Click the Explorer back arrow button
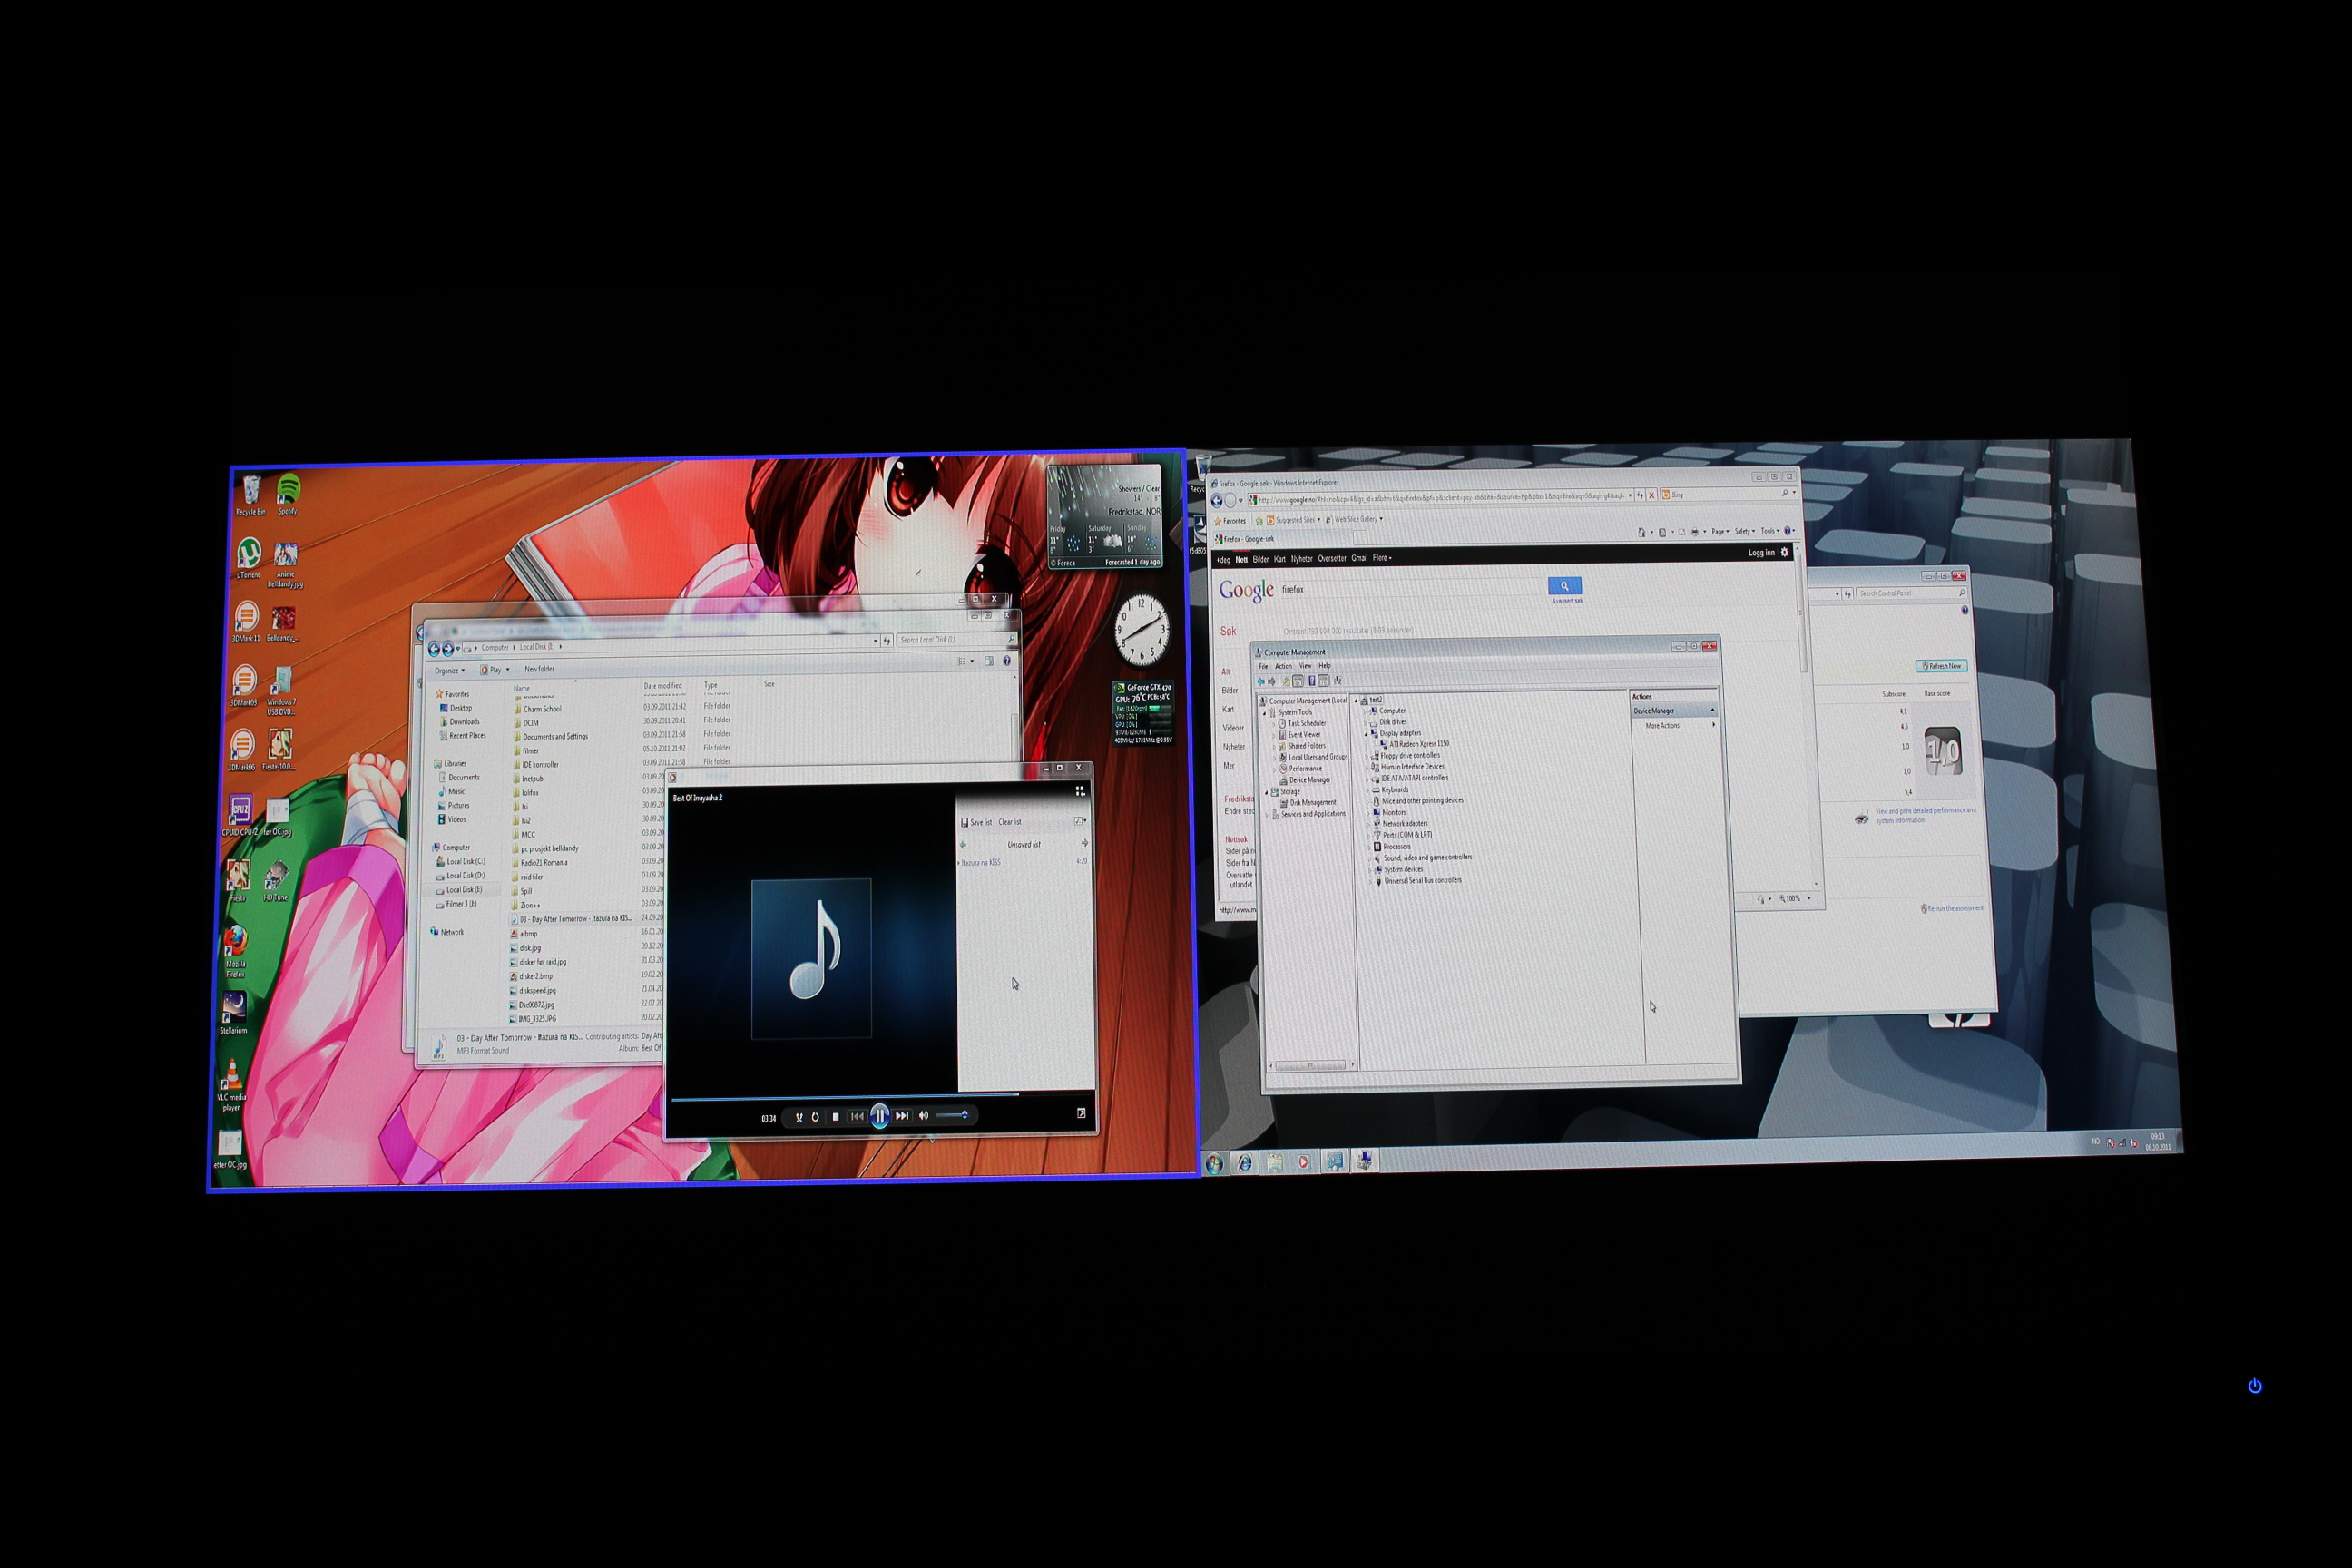The image size is (2352, 1568). click(434, 649)
